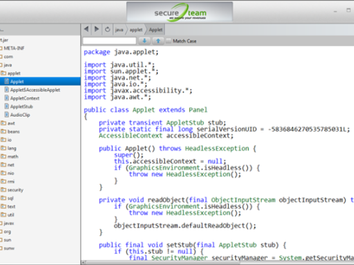Find previous match with the blue up arrow
Viewport: 354px width, 265px height.
[158, 41]
